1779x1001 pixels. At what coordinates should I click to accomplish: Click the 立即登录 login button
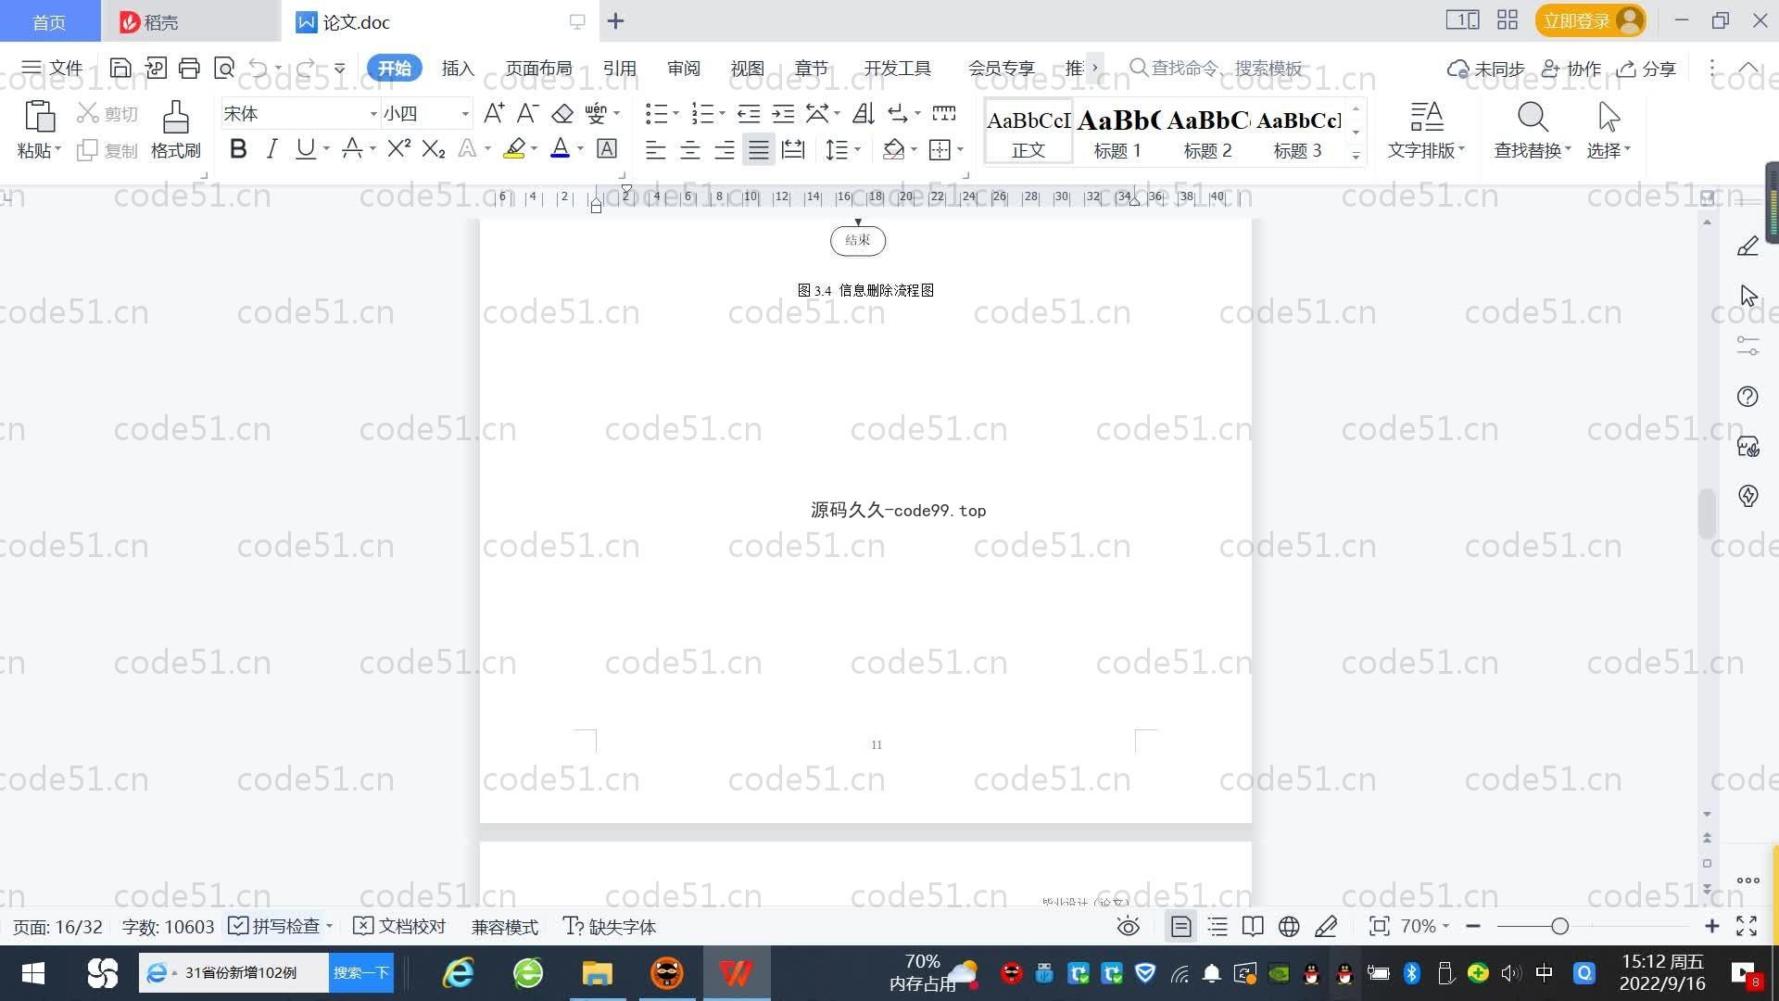pyautogui.click(x=1576, y=20)
